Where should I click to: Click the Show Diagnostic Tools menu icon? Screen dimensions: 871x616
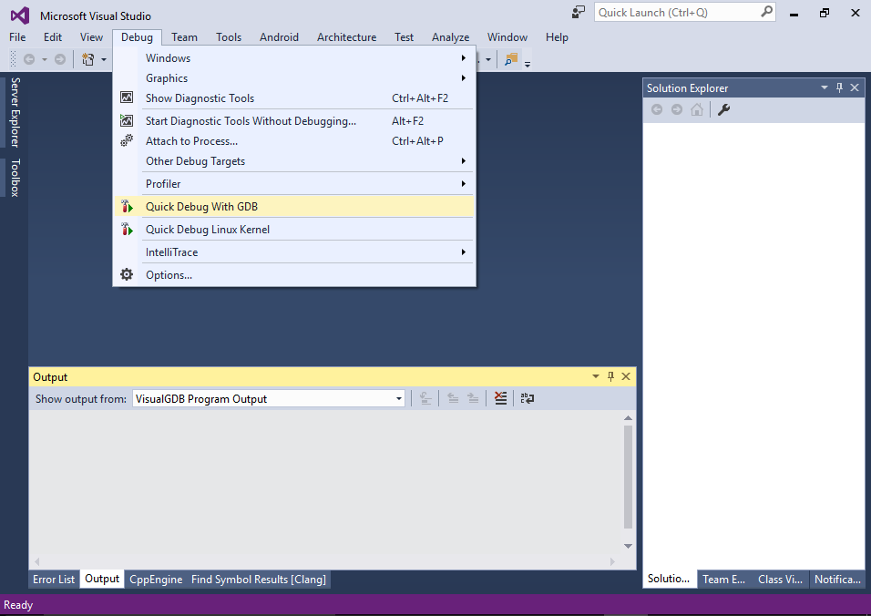click(x=127, y=98)
